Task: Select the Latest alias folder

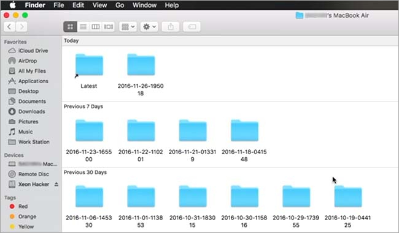Action: (x=89, y=65)
